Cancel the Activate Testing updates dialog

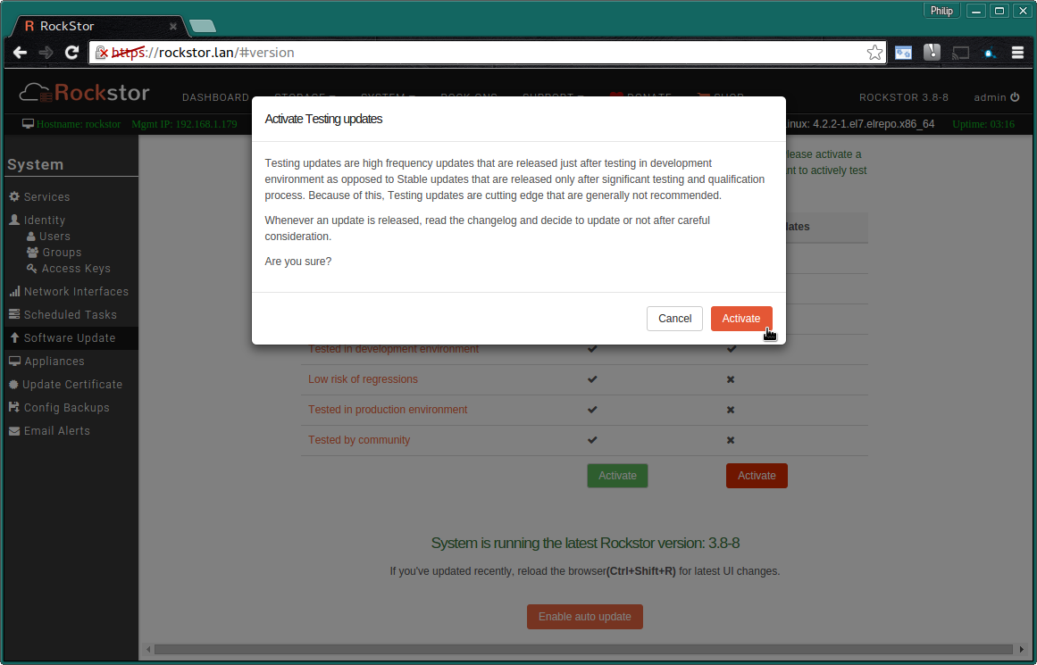coord(674,319)
